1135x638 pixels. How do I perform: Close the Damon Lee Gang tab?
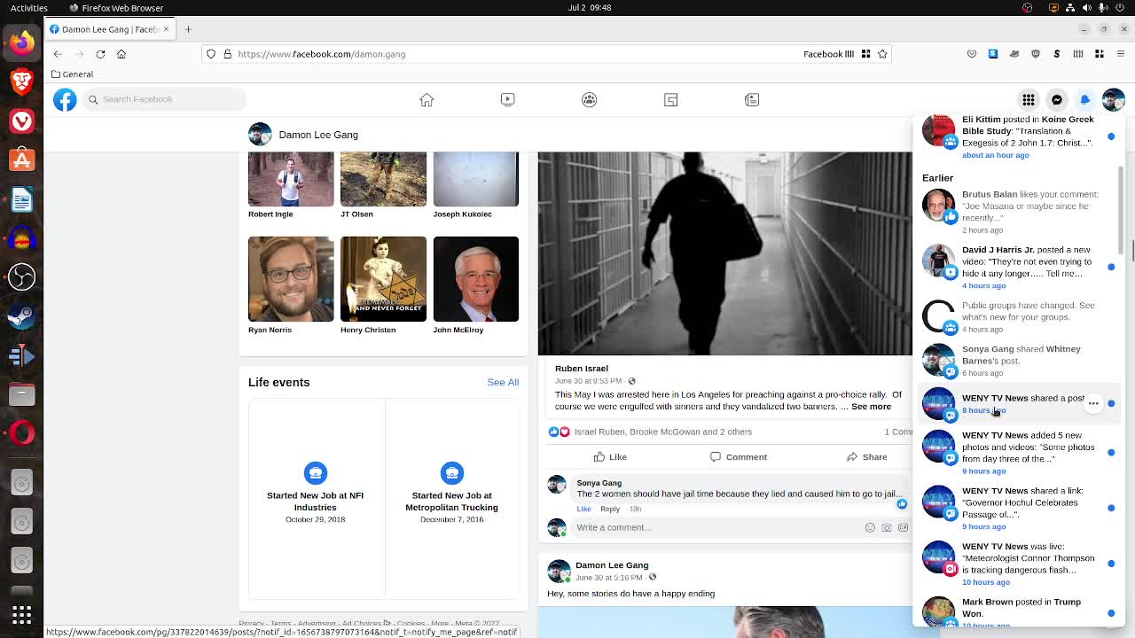(x=165, y=29)
